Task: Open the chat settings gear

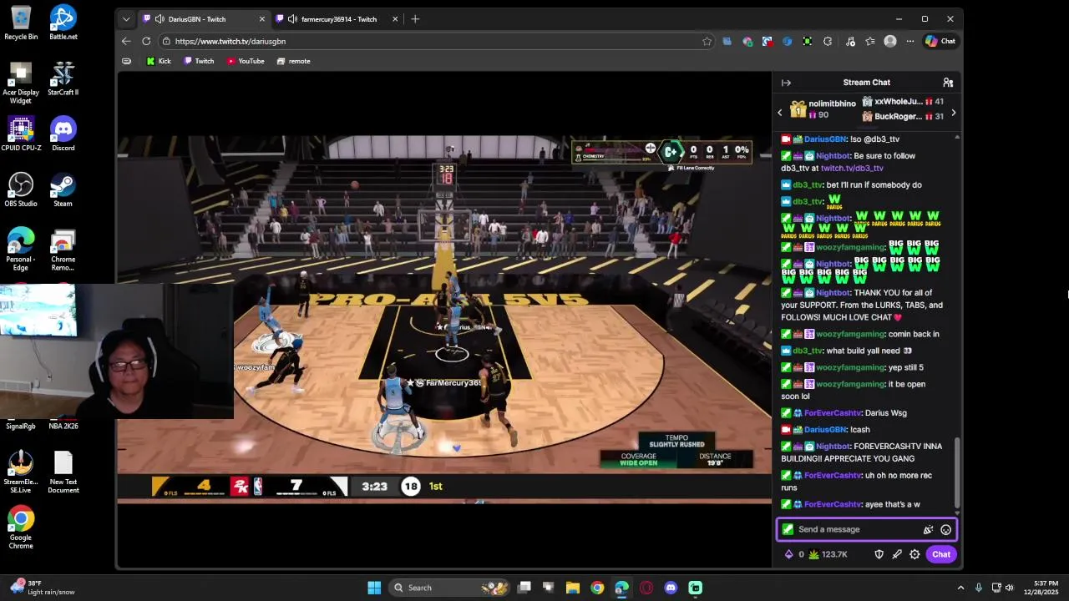Action: point(914,554)
